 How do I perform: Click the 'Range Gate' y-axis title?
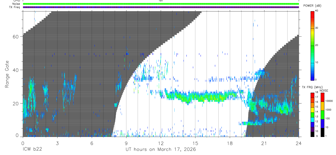pos(7,74)
